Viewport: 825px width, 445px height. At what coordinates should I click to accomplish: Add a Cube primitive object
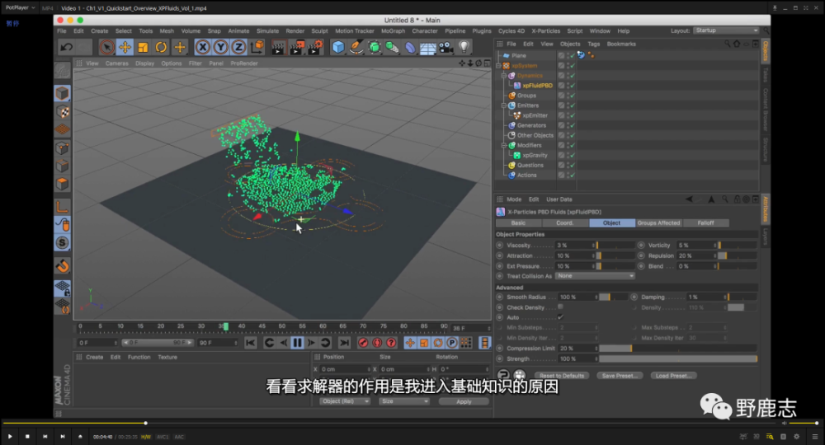[x=337, y=47]
